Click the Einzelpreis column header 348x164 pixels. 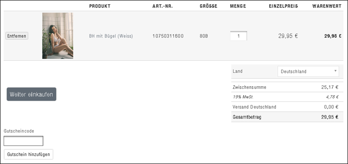point(284,6)
